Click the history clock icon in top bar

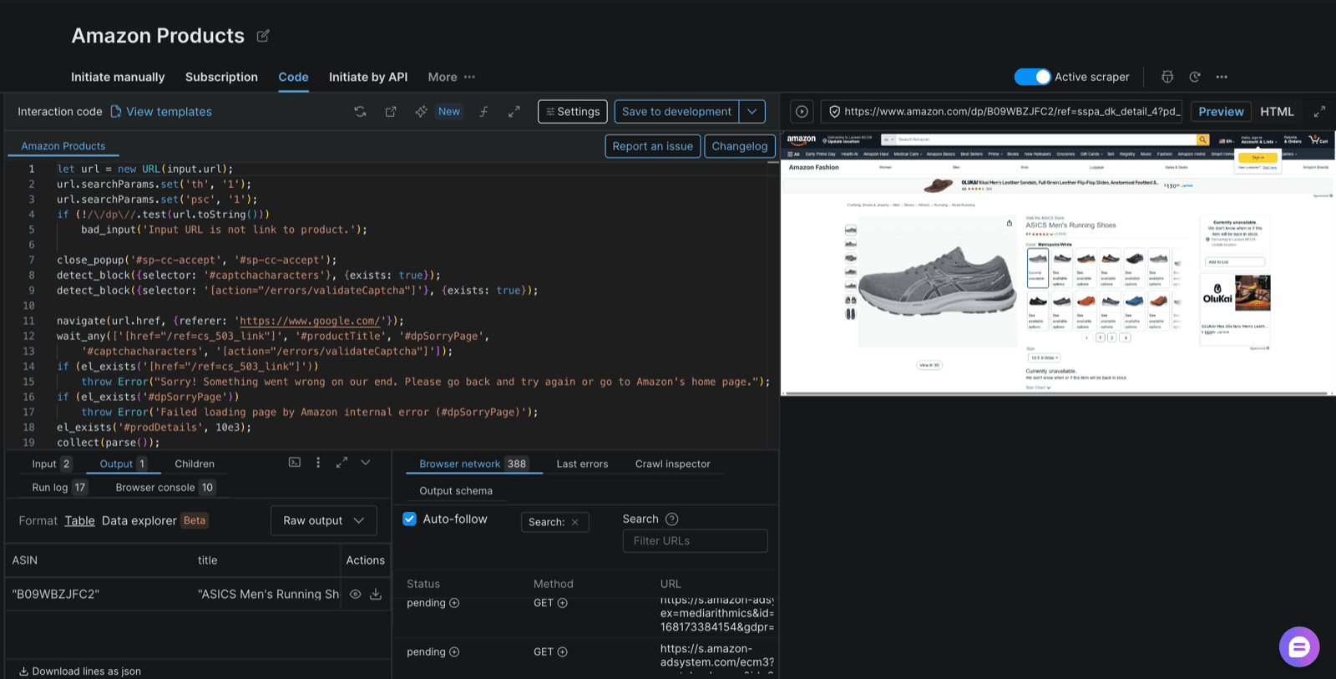1195,77
